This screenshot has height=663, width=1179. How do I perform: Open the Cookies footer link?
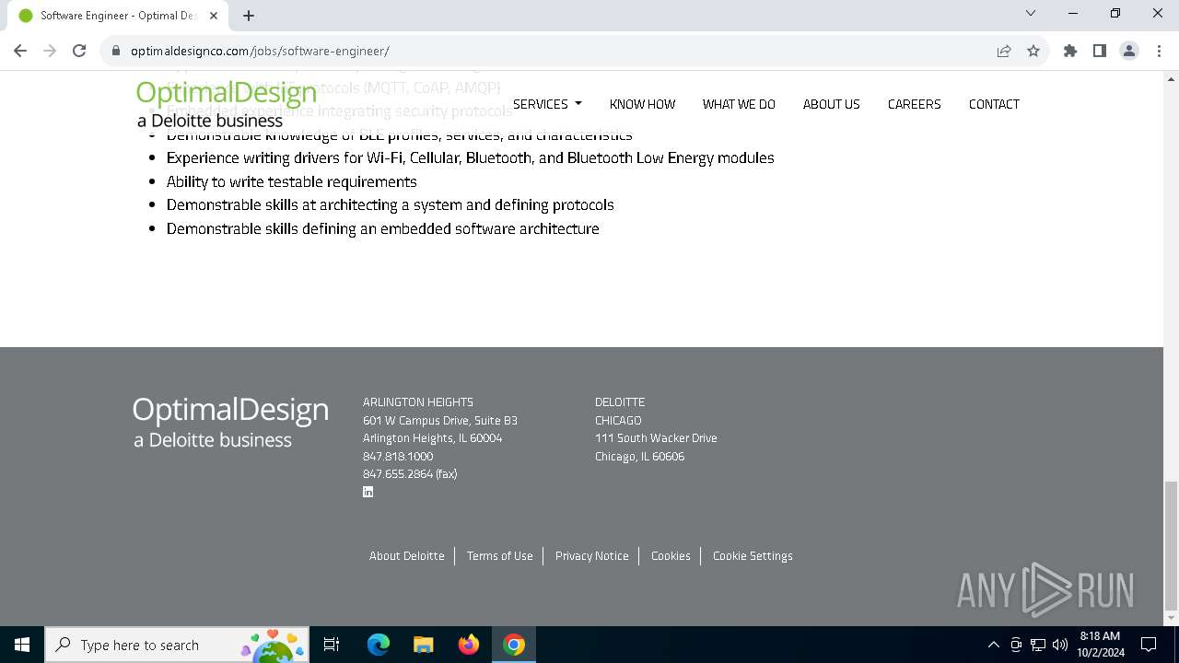[x=671, y=556]
